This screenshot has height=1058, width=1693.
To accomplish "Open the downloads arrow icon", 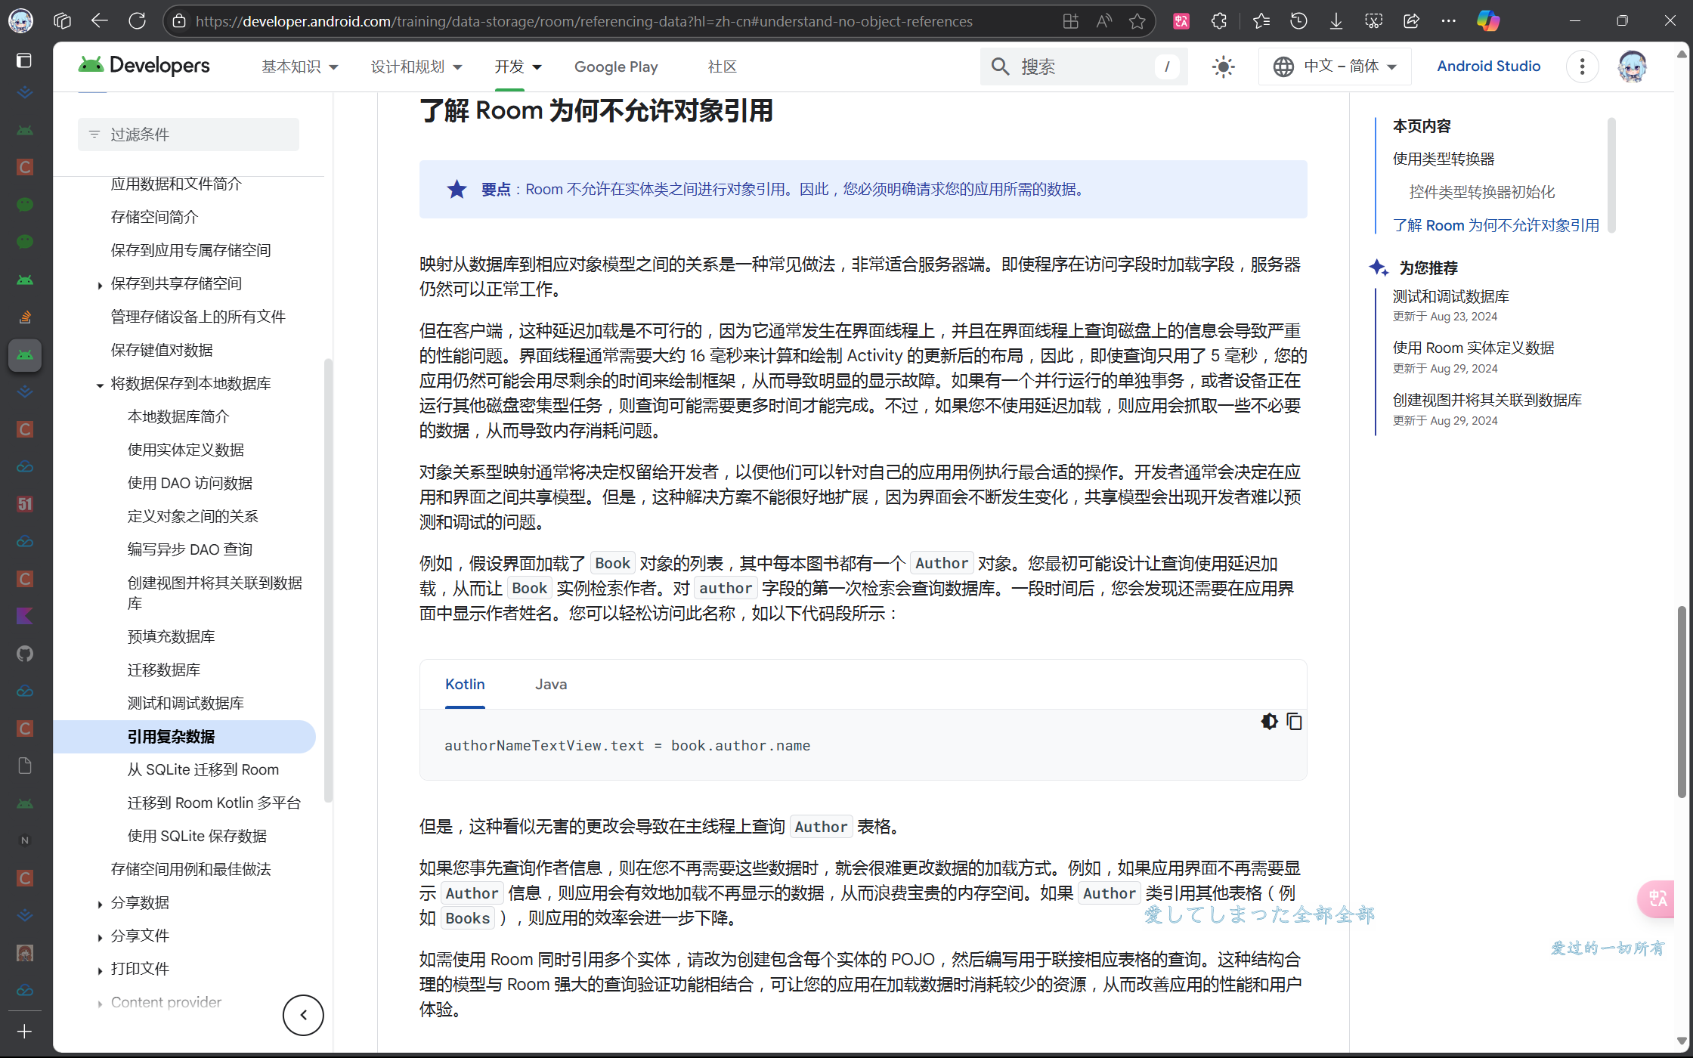I will click(1336, 21).
